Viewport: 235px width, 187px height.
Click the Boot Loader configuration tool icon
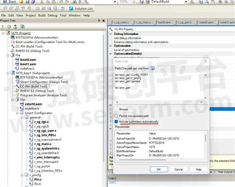point(13,42)
